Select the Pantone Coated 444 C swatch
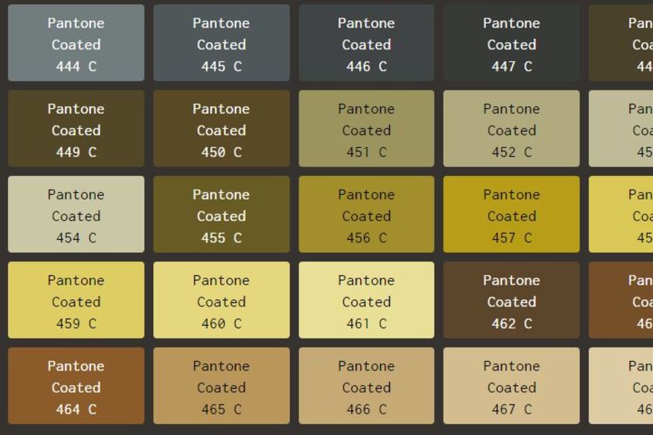This screenshot has width=653, height=435. pyautogui.click(x=76, y=43)
